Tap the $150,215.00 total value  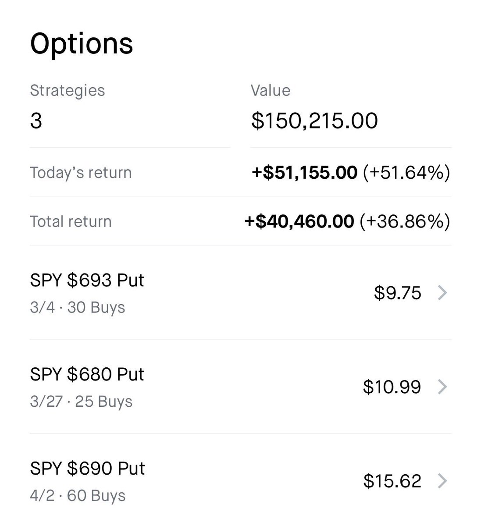[x=314, y=121]
